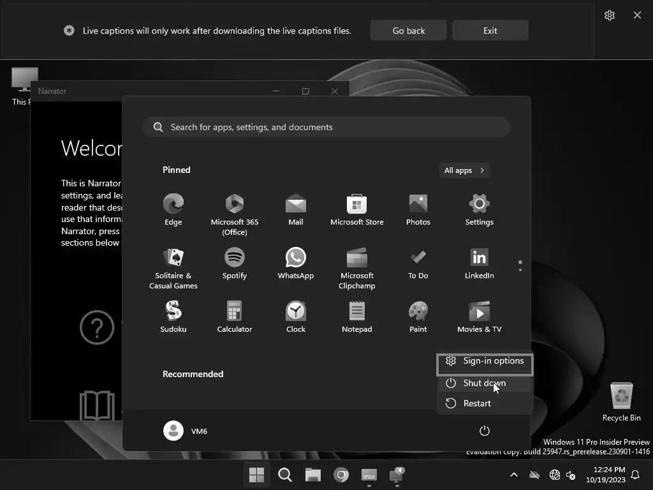Open the VM6 user account menu

pyautogui.click(x=186, y=431)
